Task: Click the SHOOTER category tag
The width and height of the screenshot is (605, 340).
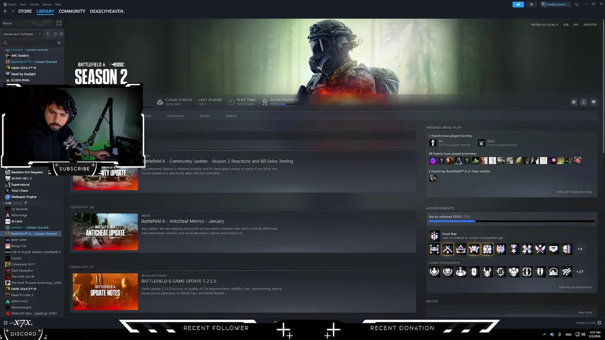Action: pos(590,25)
